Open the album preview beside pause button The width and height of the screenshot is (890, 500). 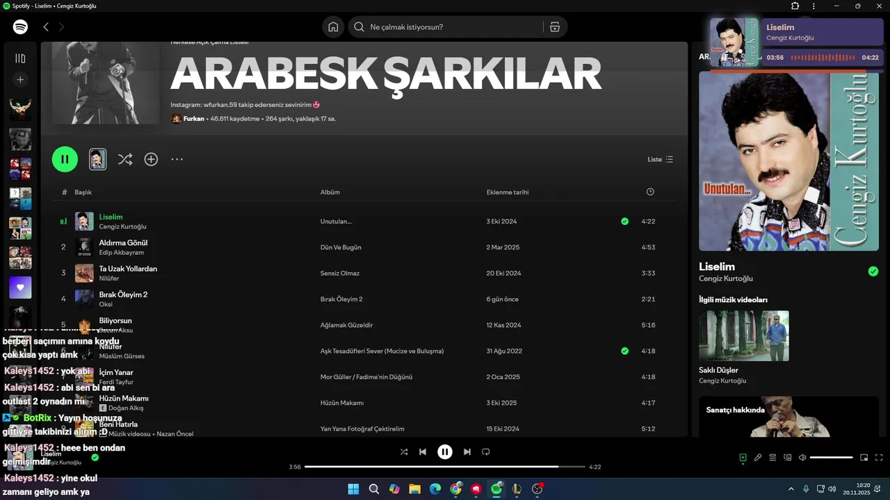pyautogui.click(x=98, y=159)
